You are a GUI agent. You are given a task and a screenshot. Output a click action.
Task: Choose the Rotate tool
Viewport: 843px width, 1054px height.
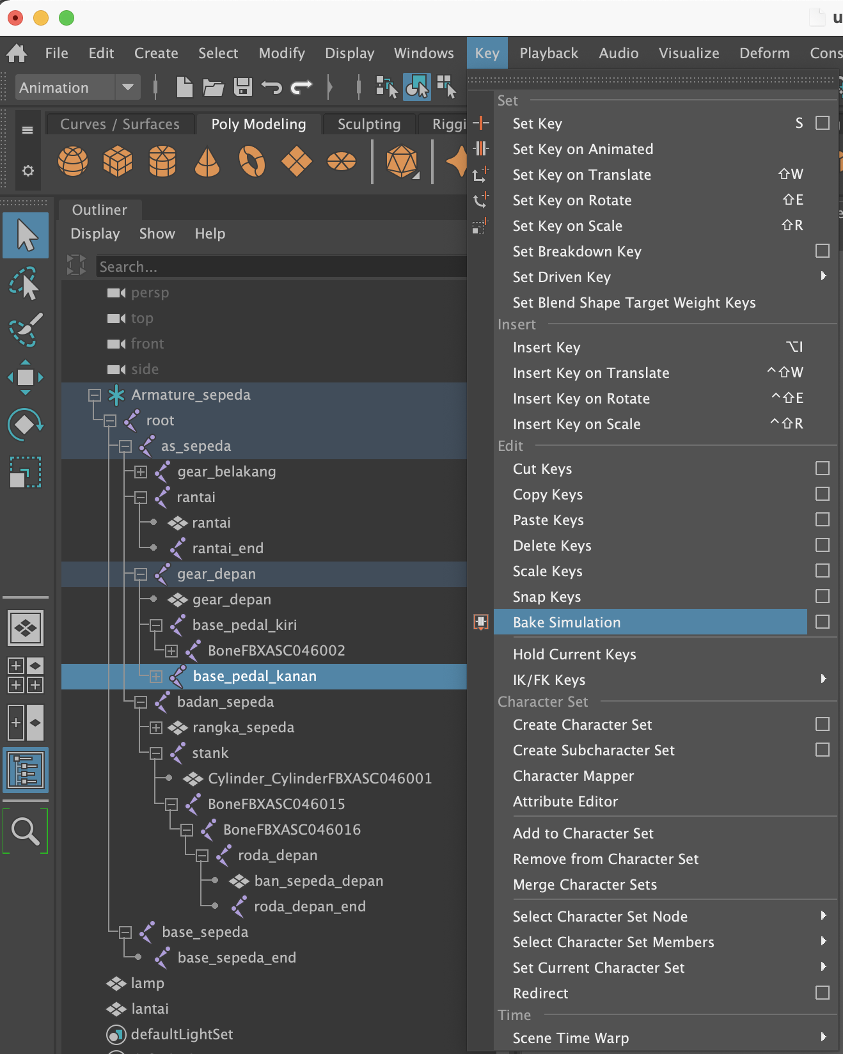click(26, 425)
